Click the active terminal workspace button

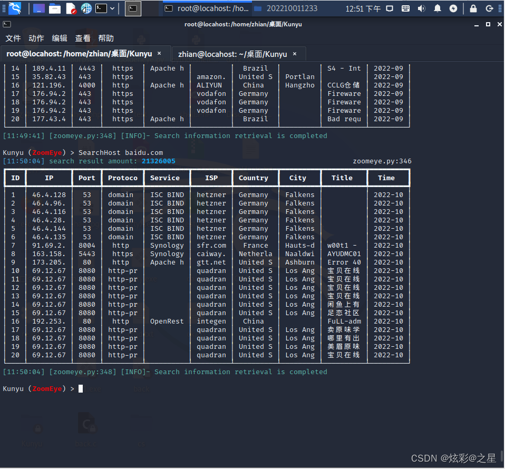133,8
